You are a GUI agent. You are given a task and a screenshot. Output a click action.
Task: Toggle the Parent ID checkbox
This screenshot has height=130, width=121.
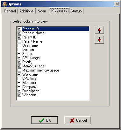19,37
